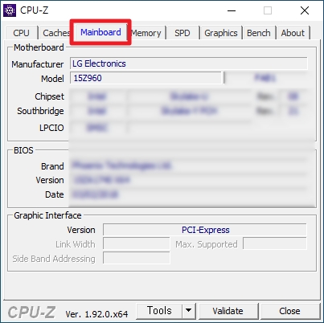Image resolution: width=324 pixels, height=323 pixels.
Task: Click the Chipset label
Action: 49,96
